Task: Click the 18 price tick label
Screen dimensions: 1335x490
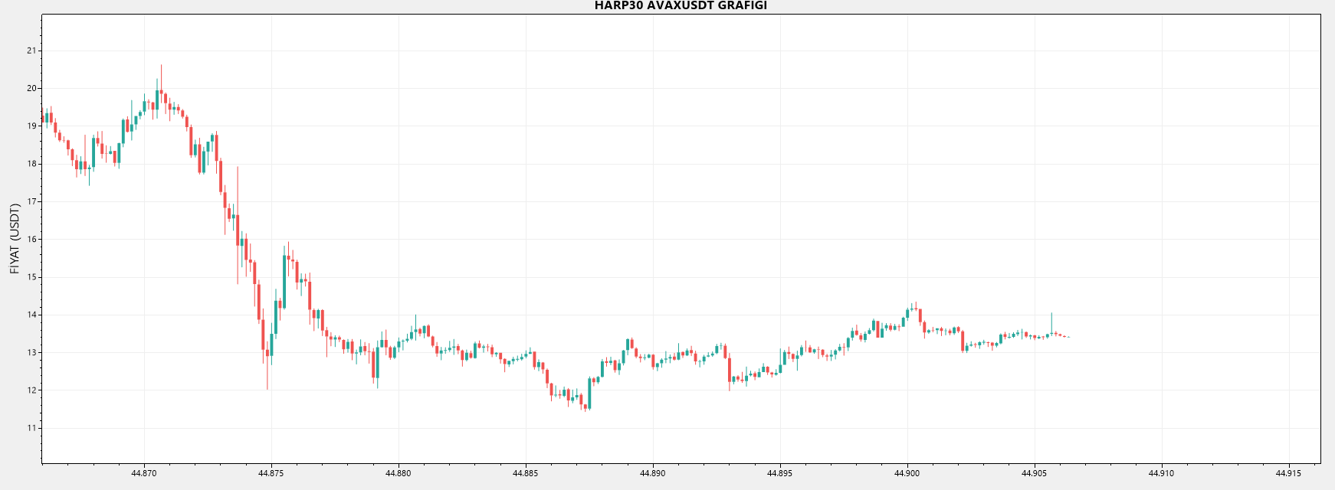Action: [x=31, y=164]
